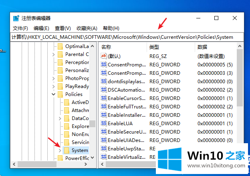Maximize the Registry Editor window
This screenshot has width=250, height=176.
pyautogui.click(x=216, y=18)
